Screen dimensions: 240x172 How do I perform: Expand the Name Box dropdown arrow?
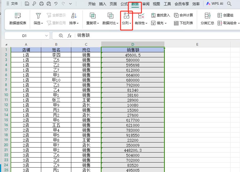click(46, 36)
